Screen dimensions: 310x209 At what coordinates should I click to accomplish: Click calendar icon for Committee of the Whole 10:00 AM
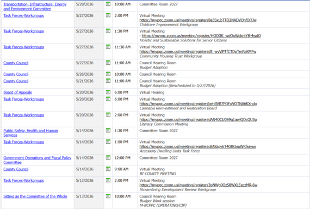coord(108,196)
